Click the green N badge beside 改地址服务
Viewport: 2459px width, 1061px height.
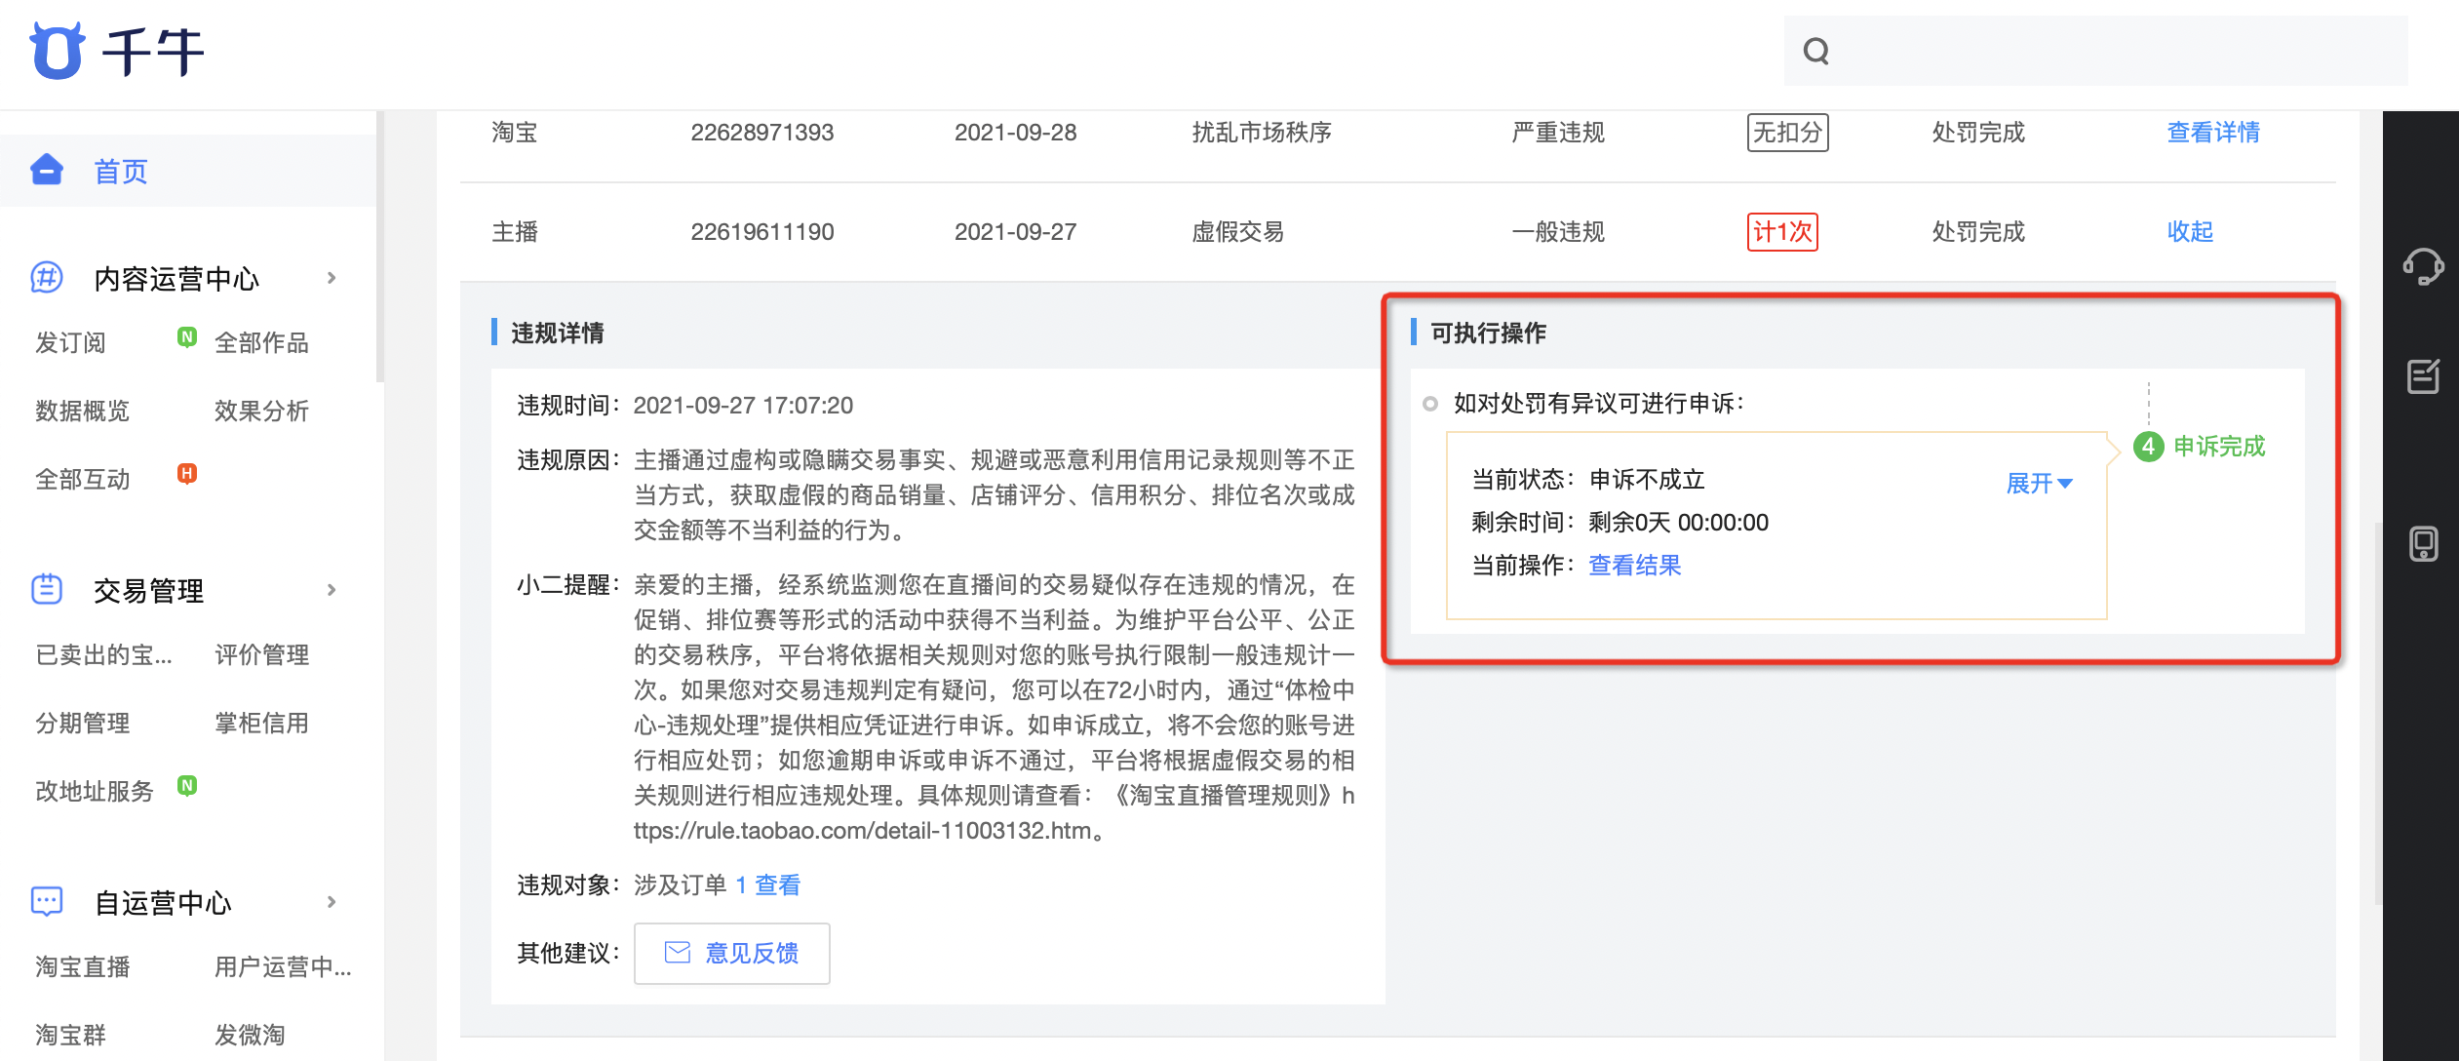pos(187,786)
